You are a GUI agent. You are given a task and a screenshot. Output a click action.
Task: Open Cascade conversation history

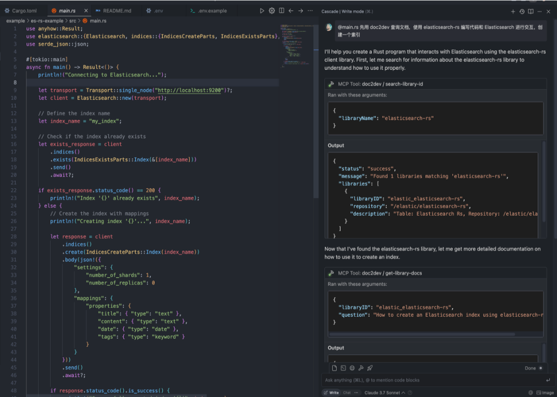(x=522, y=11)
